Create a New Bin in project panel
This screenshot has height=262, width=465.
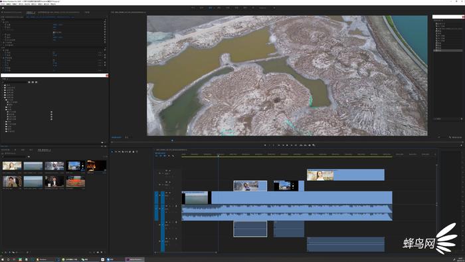98,252
